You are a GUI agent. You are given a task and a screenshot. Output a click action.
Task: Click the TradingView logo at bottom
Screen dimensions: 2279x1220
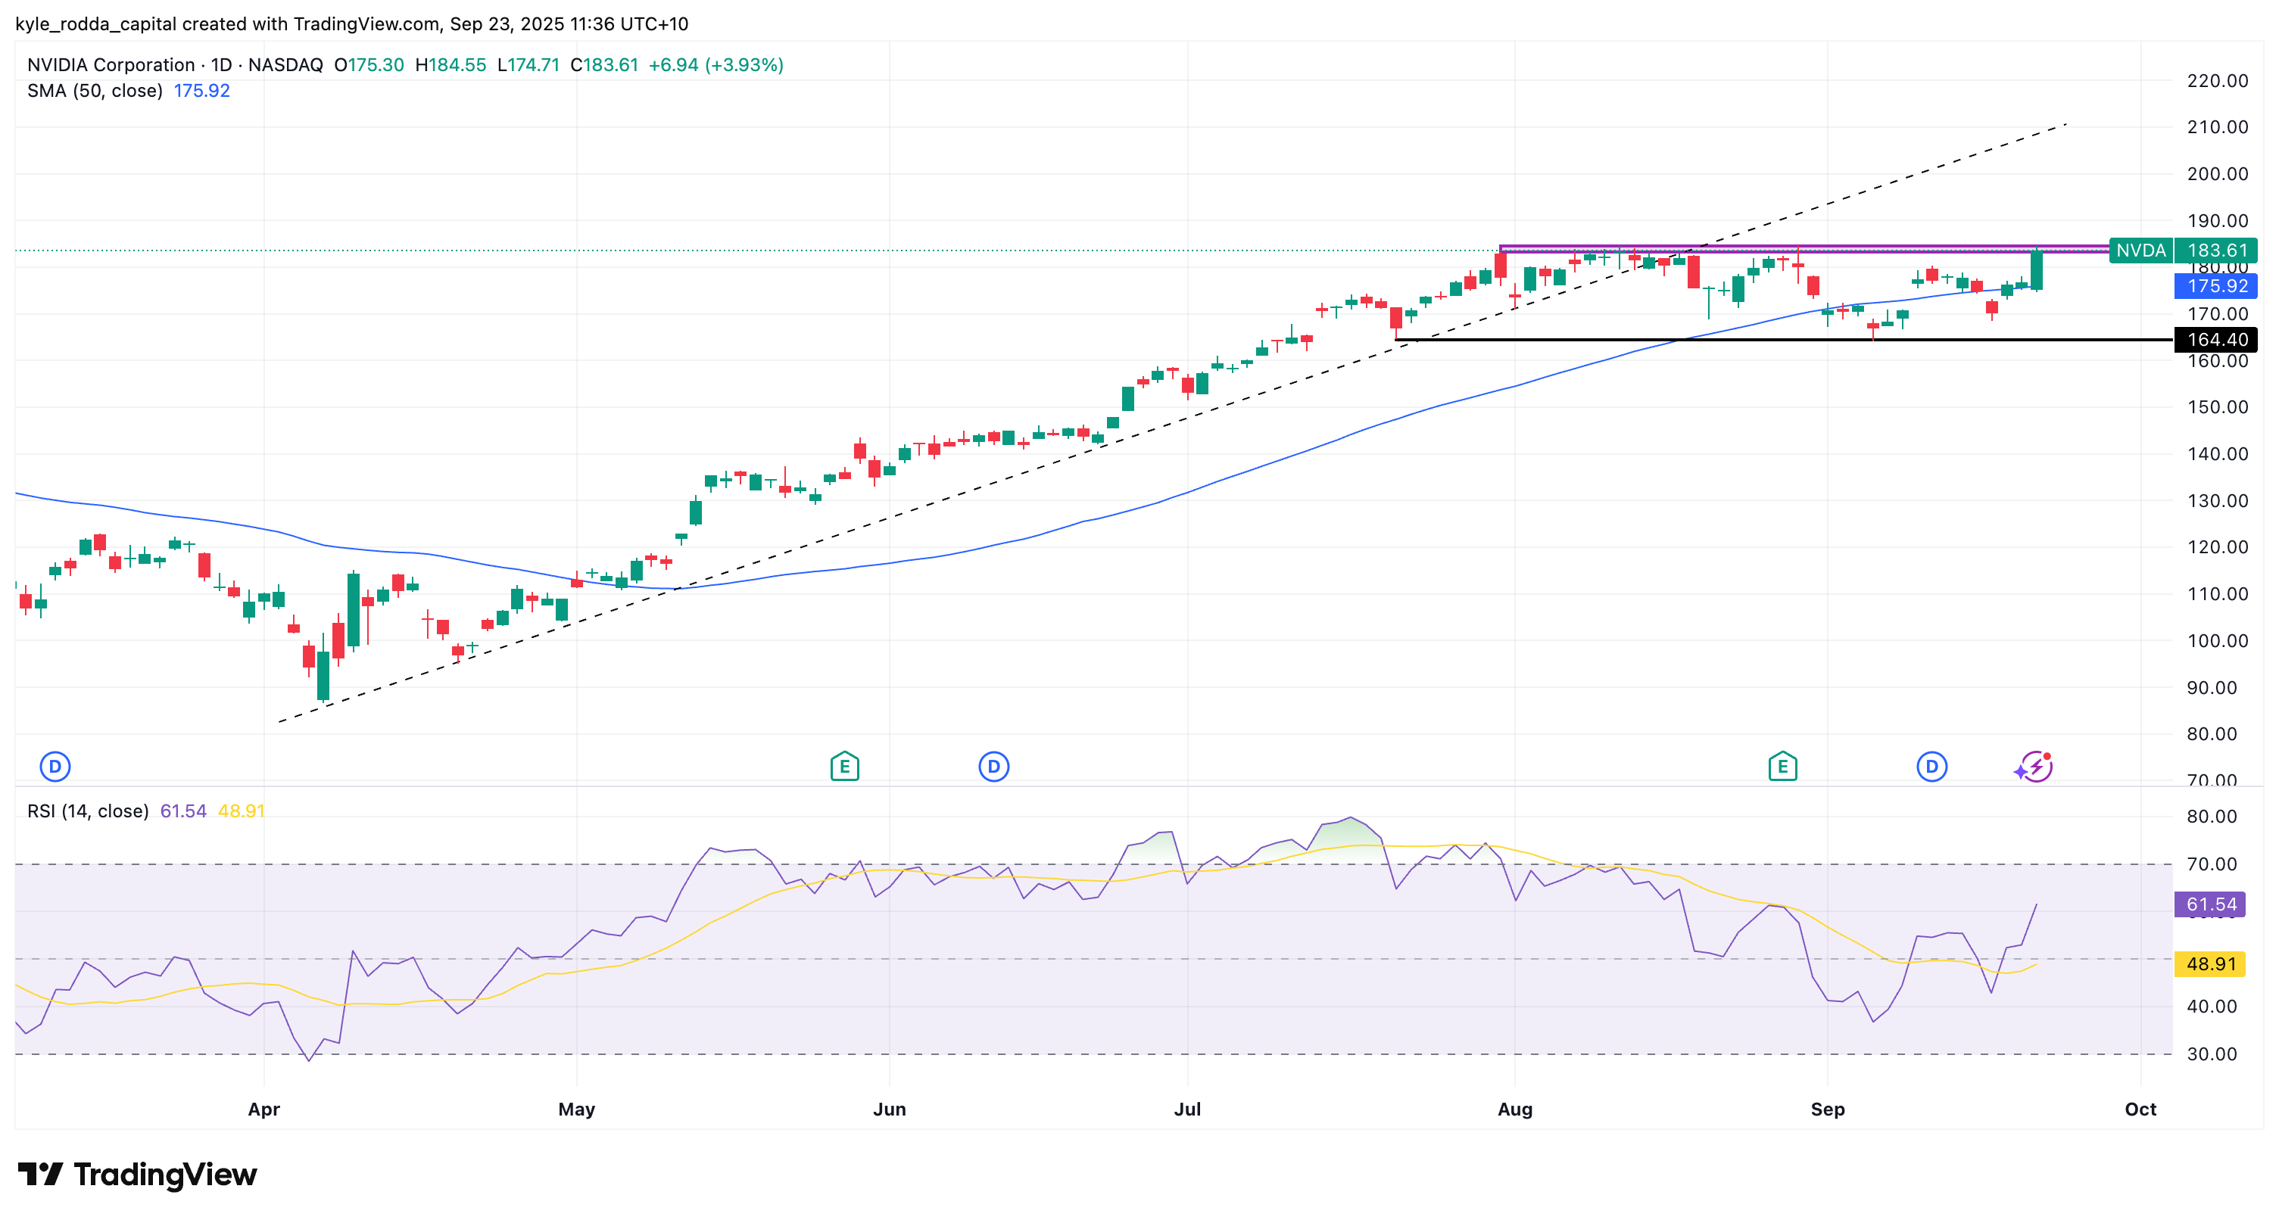click(x=137, y=1174)
